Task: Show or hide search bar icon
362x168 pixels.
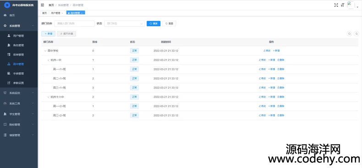Action: tap(350, 34)
